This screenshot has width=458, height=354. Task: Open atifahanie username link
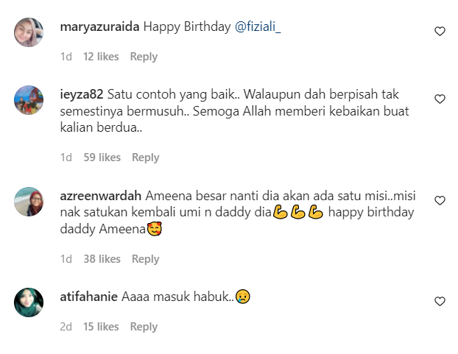pyautogui.click(x=89, y=297)
